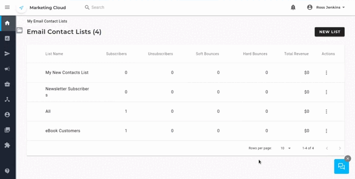Viewport: 355px width, 179px height.
Task: Open the contacts person sidebar icon
Action: click(x=7, y=115)
